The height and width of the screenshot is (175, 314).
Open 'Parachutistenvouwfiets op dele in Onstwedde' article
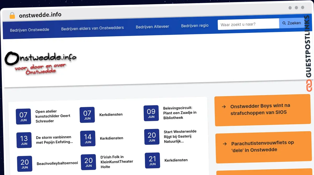(x=263, y=147)
